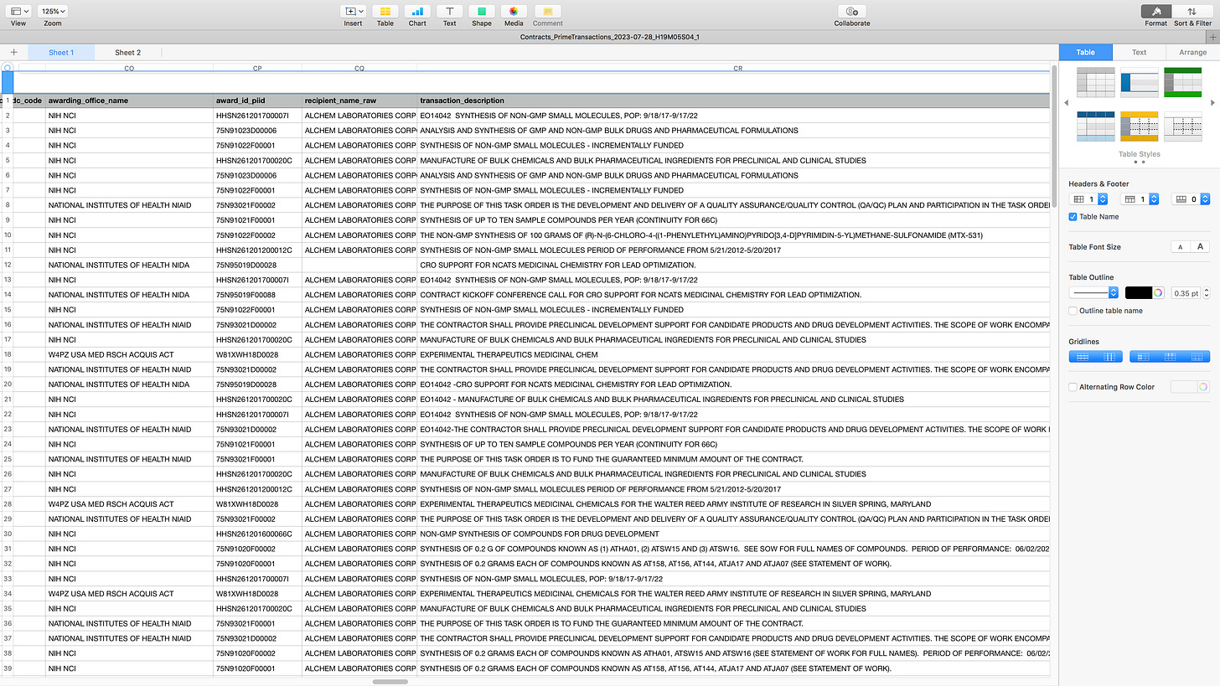Enable the Alternating Row Color checkbox
This screenshot has height=686, width=1220.
(1073, 387)
